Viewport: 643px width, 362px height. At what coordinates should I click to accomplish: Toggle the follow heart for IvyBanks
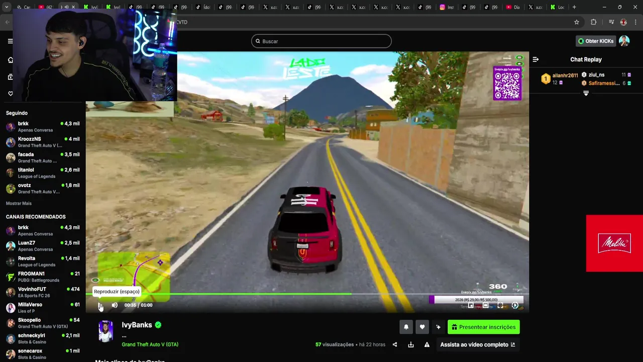click(x=422, y=327)
